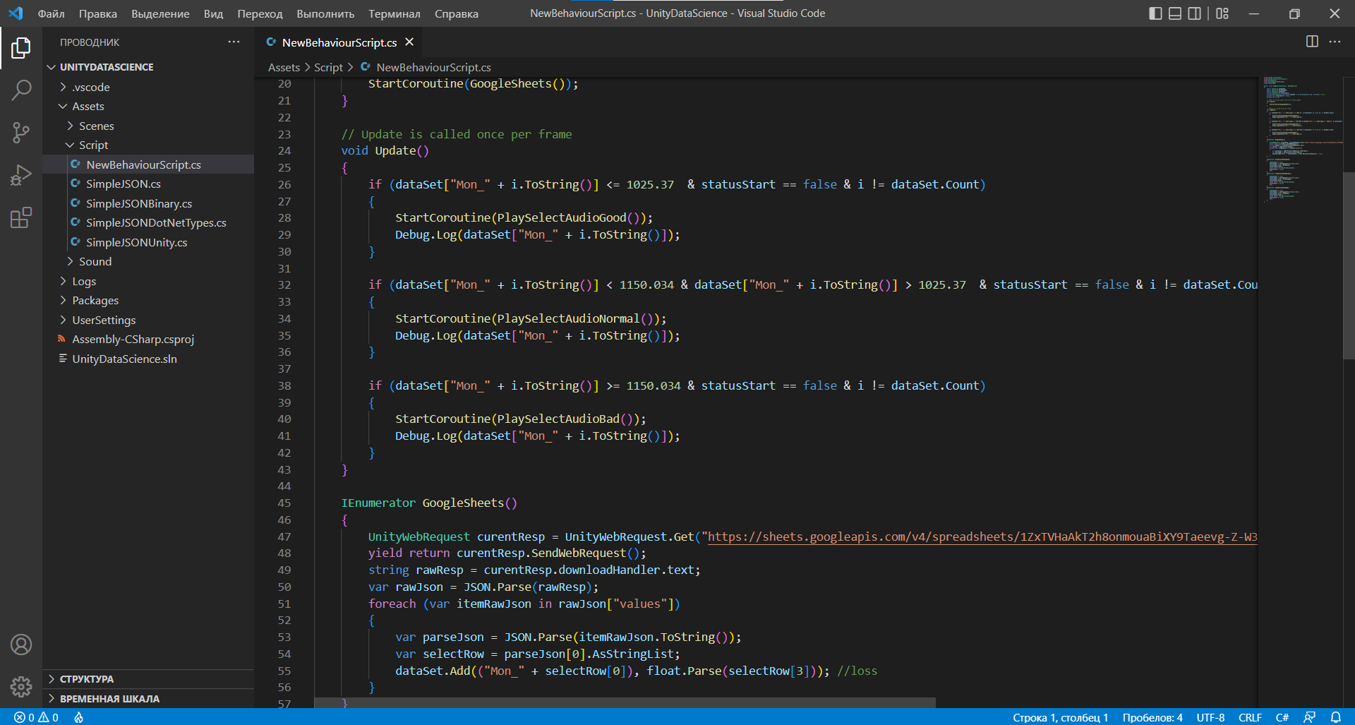This screenshot has width=1355, height=725.
Task: Click the errors and warnings indicator in status bar
Action: click(35, 717)
